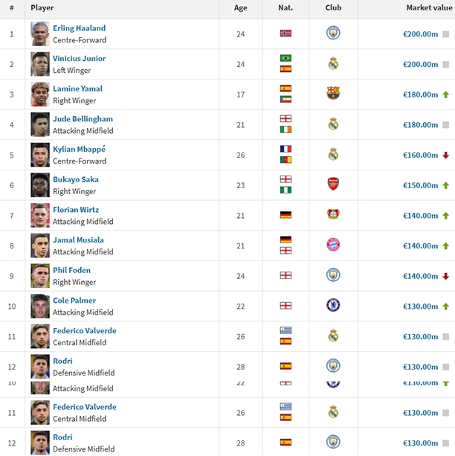Click the Norway flag in Erling Haaland's row
The image size is (455, 456).
point(285,33)
